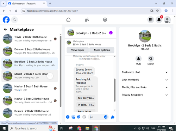Image resolution: width=176 pixels, height=131 pixels.
Task: Go to Home feed icon
Action: click(x=68, y=20)
